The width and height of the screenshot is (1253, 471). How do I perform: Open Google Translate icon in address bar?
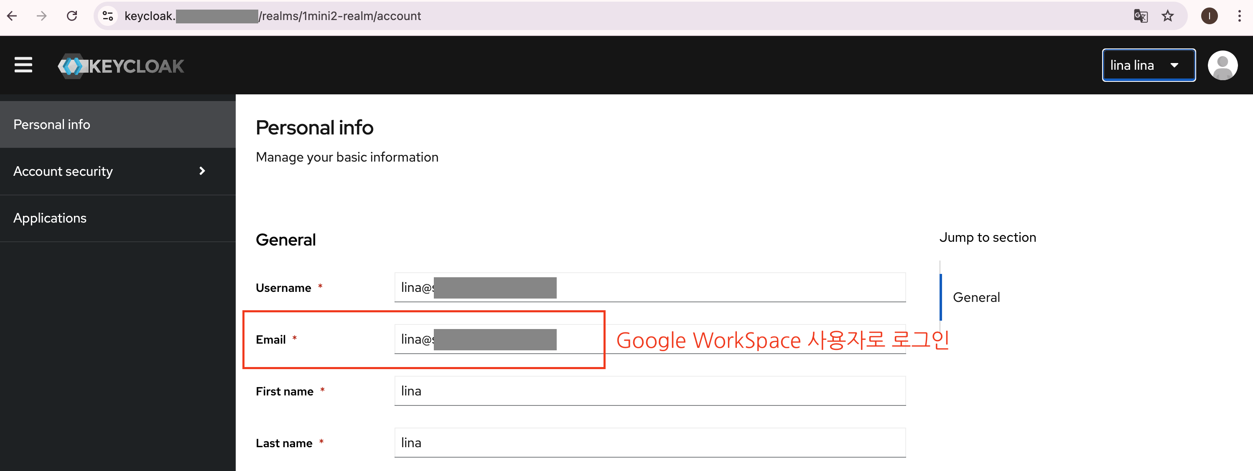pos(1140,16)
